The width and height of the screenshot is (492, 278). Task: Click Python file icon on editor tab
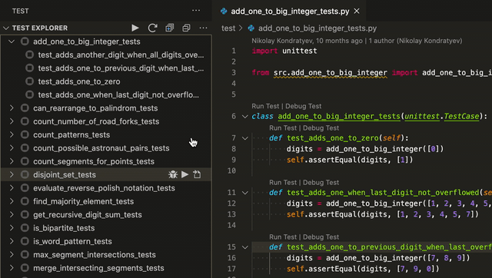pos(224,12)
